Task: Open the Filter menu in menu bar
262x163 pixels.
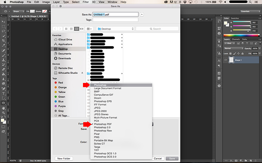Action: click(x=86, y=2)
